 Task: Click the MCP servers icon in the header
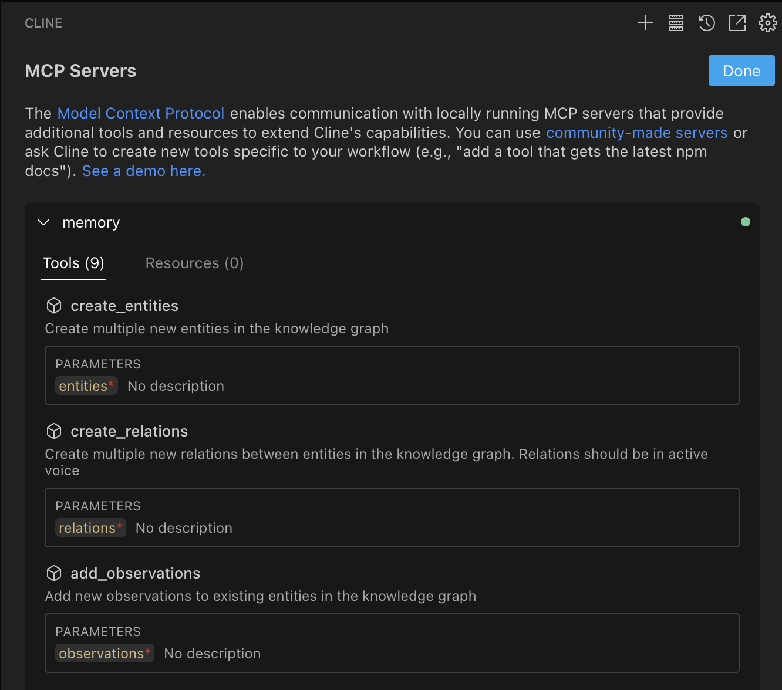(676, 23)
